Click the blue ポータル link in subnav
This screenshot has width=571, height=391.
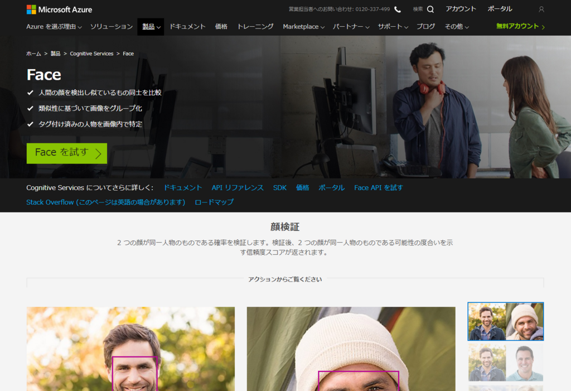tap(331, 187)
